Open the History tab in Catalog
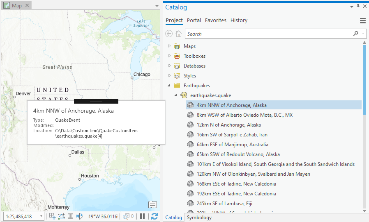Image resolution: width=369 pixels, height=222 pixels. point(239,20)
